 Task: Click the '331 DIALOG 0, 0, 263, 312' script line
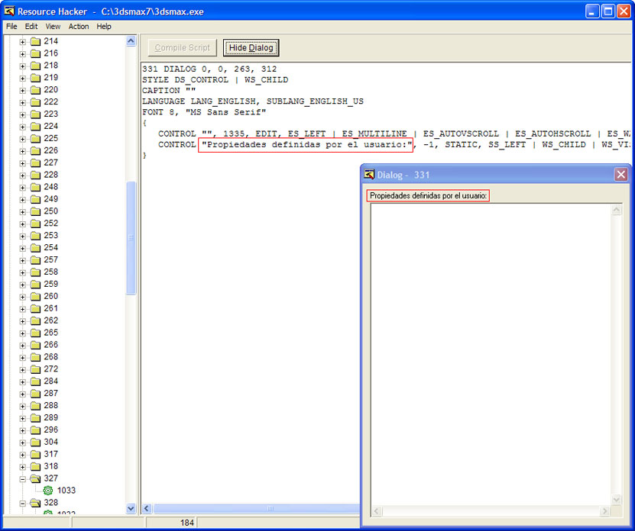[x=209, y=69]
